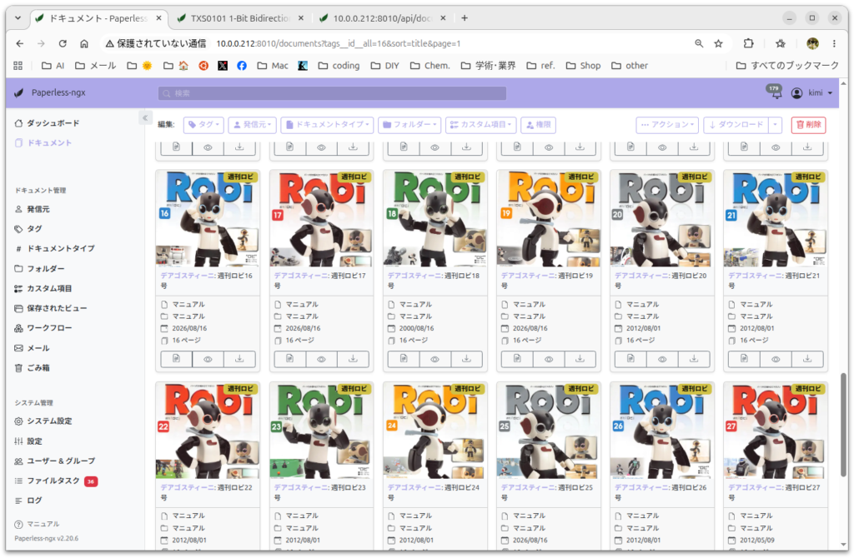Open the notifications icon with 179 badge
Screen dimensions: 854x558
tap(775, 92)
